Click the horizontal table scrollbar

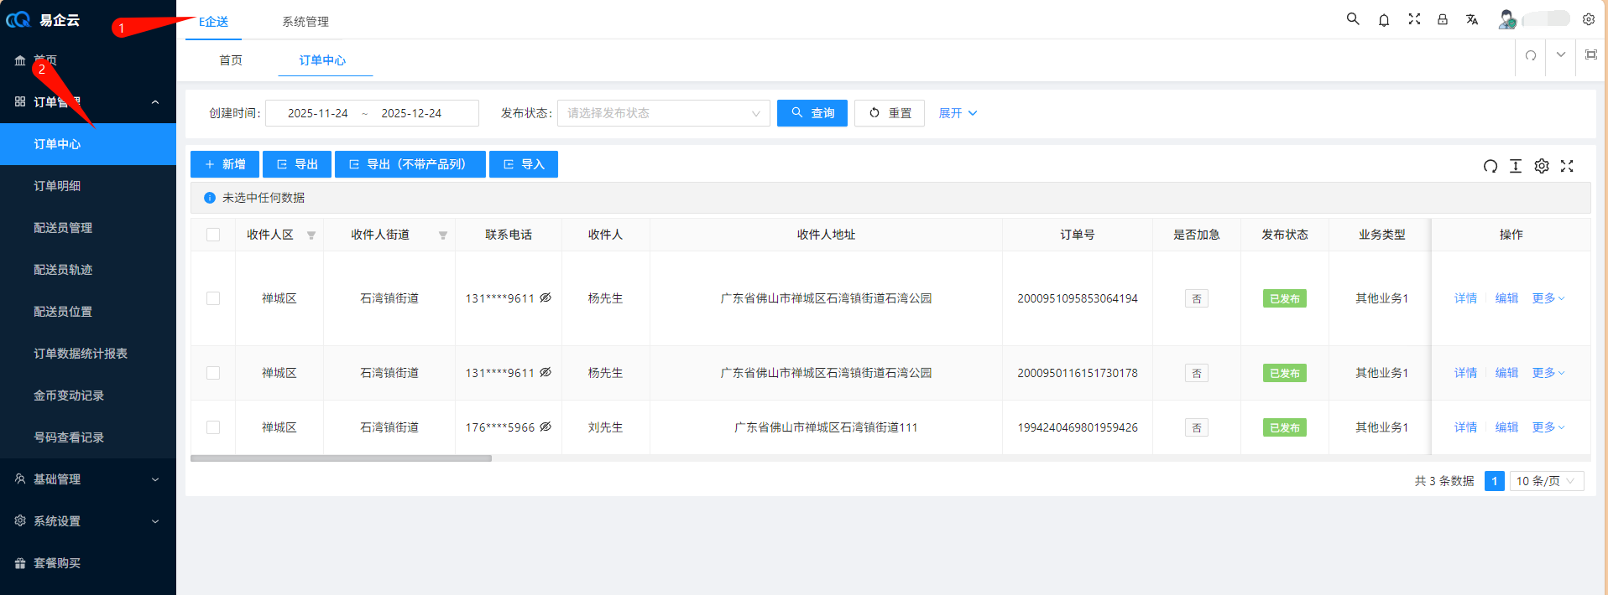pos(341,458)
